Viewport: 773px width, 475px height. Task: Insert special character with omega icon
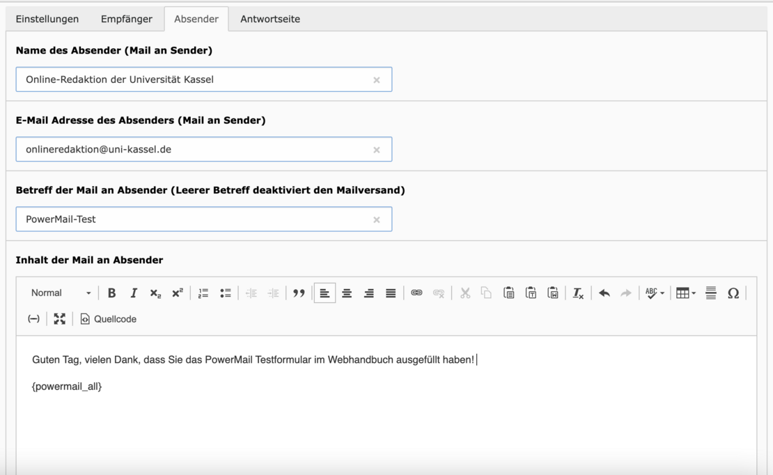pyautogui.click(x=733, y=293)
